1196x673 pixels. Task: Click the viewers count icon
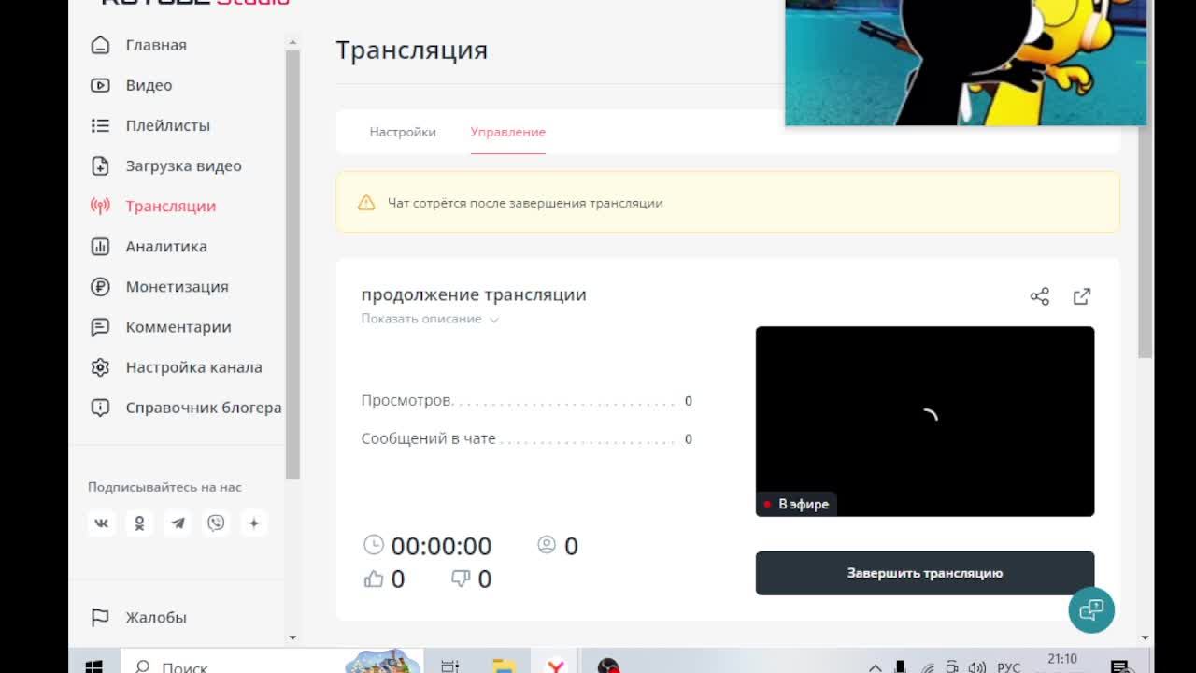[547, 545]
